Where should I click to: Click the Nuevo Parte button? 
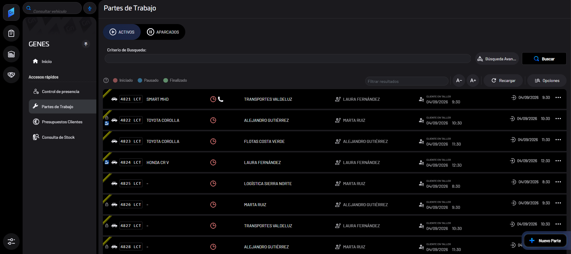(x=545, y=241)
